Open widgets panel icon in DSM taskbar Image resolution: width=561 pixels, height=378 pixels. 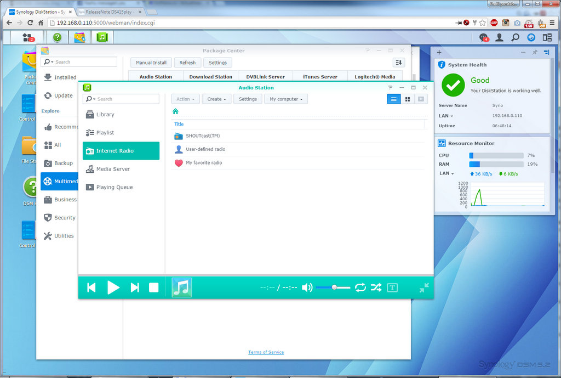click(x=547, y=37)
